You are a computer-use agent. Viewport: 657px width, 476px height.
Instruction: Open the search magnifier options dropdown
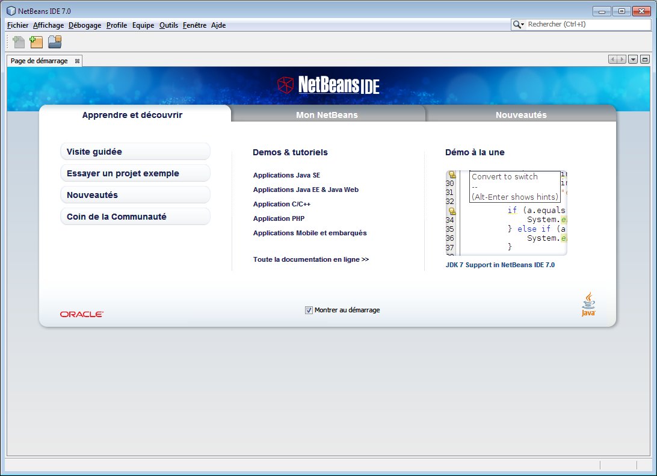point(519,25)
